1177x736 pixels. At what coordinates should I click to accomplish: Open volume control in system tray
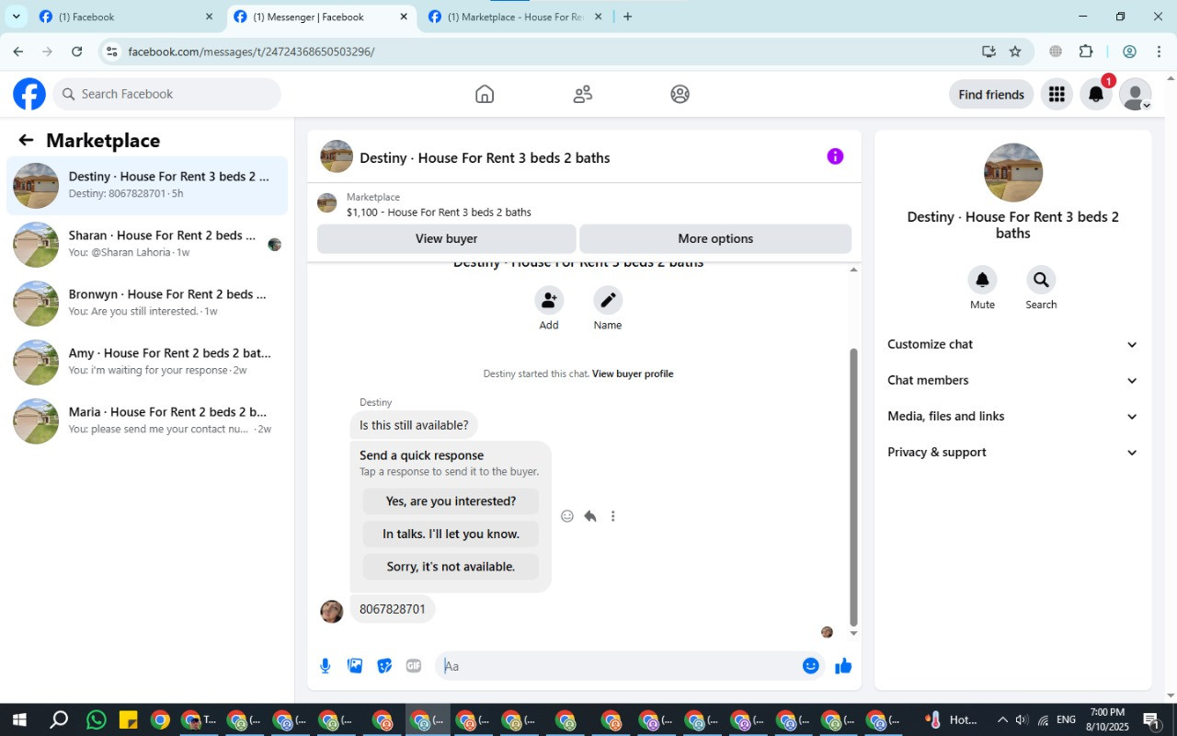(1023, 720)
